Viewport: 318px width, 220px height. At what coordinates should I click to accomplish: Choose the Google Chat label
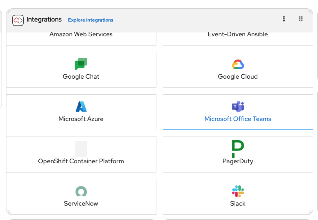click(81, 77)
